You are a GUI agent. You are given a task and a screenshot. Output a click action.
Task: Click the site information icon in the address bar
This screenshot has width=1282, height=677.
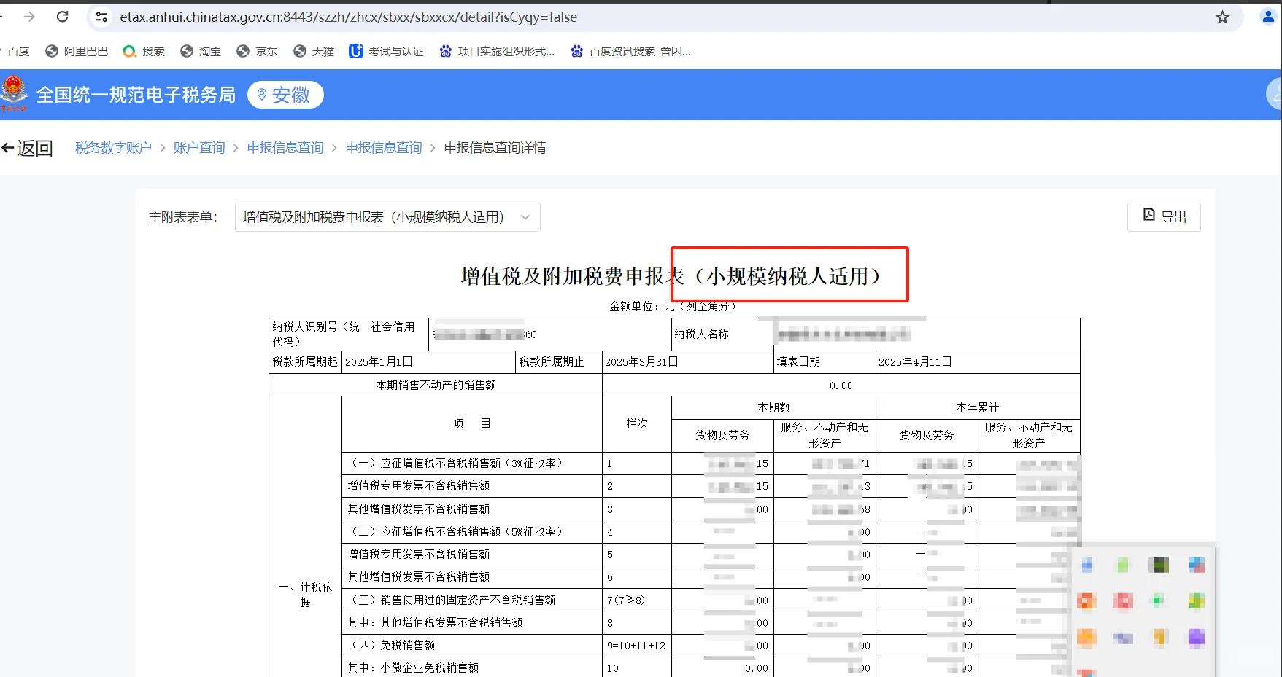coord(101,16)
